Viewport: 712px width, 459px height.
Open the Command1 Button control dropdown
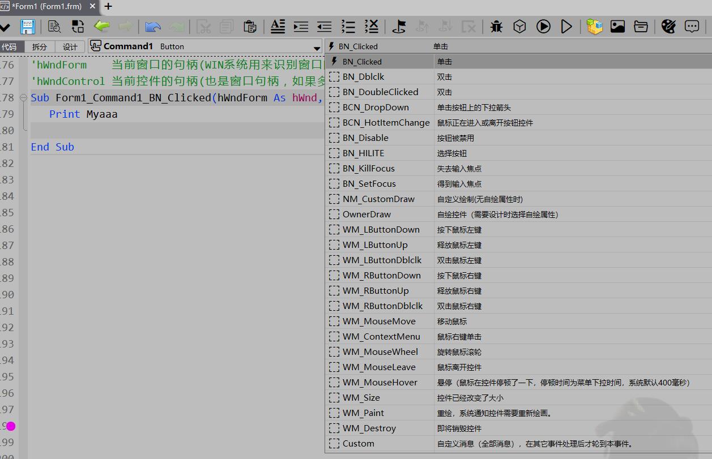coord(317,47)
